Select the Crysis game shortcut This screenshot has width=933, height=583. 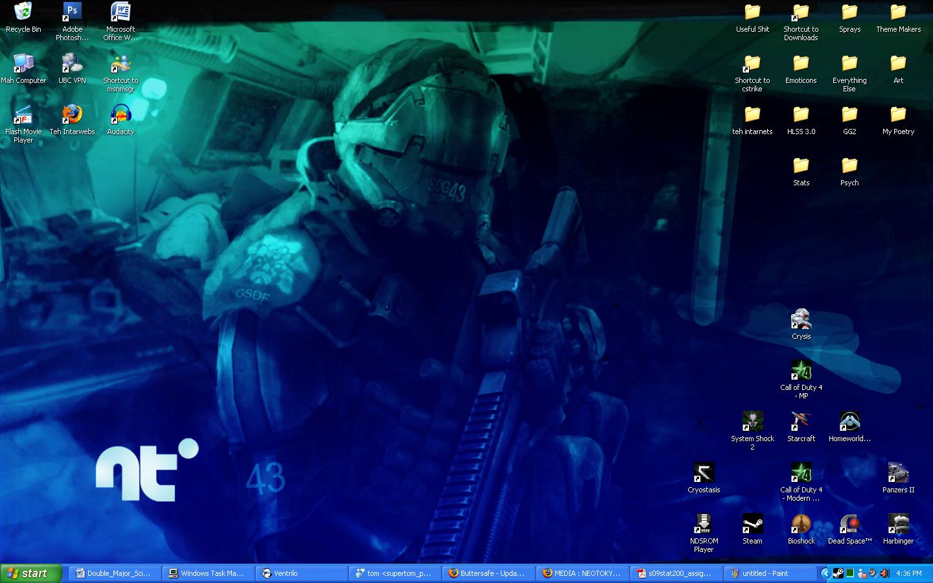(801, 325)
